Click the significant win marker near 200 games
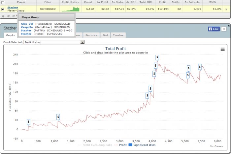The width and height of the screenshot is (231, 154). pos(28,122)
